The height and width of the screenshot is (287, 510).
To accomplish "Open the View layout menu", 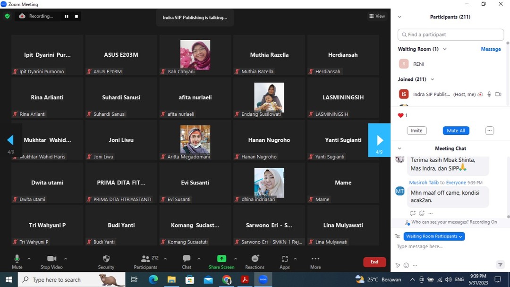I will click(377, 16).
